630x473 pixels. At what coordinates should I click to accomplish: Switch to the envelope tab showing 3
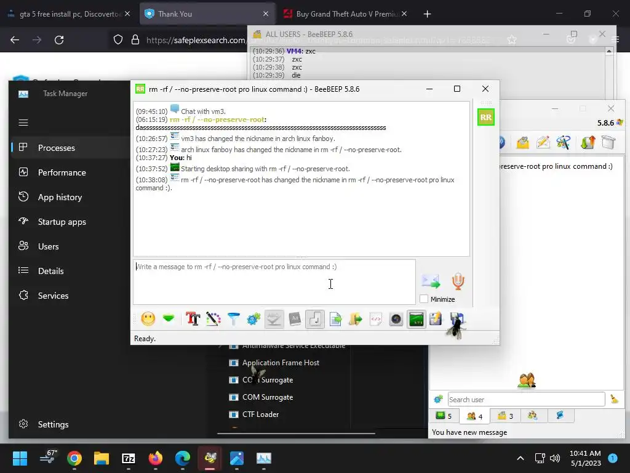pyautogui.click(x=506, y=416)
